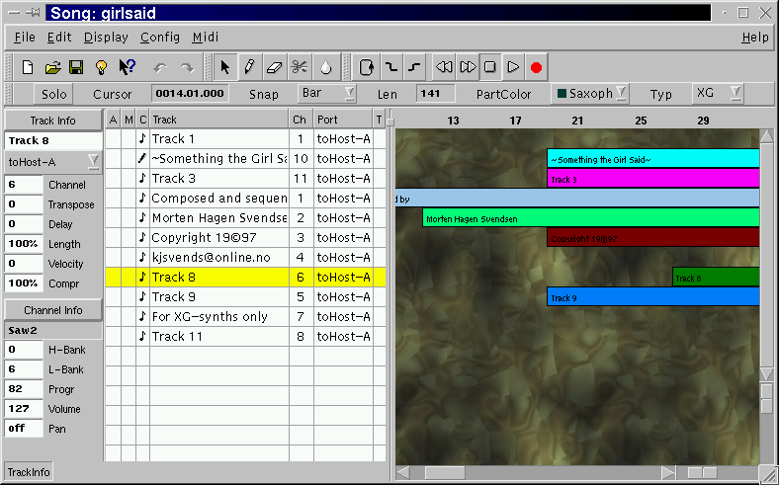Open the PartColor Saxoph color selector

pyautogui.click(x=590, y=94)
